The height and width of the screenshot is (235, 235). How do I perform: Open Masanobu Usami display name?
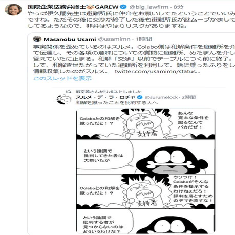[70, 39]
